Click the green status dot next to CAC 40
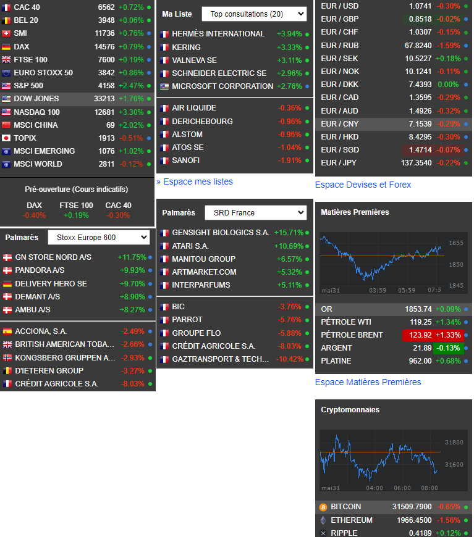The image size is (474, 537). [x=149, y=7]
